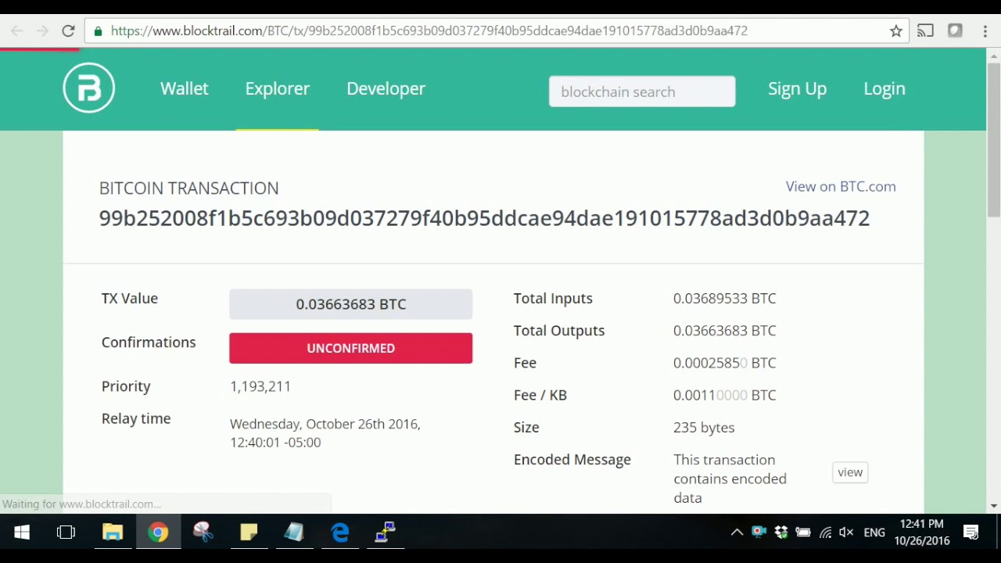Click the TX Value 0.03663683 BTC box
Screen dimensions: 1001x563
pyautogui.click(x=350, y=304)
